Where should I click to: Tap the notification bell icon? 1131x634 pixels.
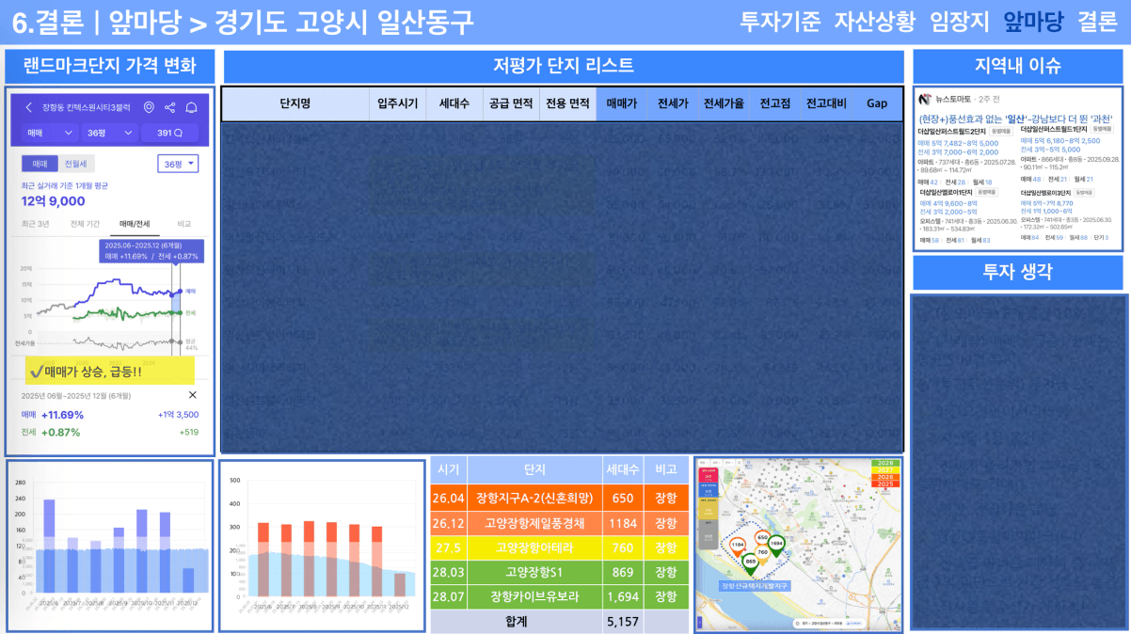click(192, 108)
